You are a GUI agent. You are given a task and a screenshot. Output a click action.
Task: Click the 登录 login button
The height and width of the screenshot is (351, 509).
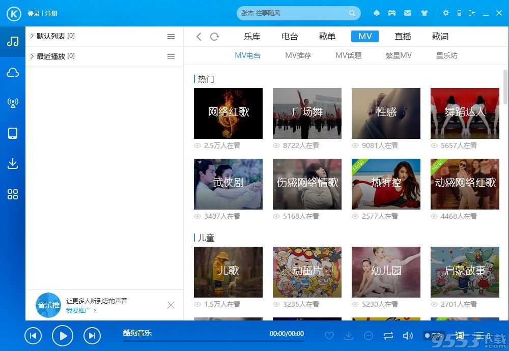tap(33, 13)
